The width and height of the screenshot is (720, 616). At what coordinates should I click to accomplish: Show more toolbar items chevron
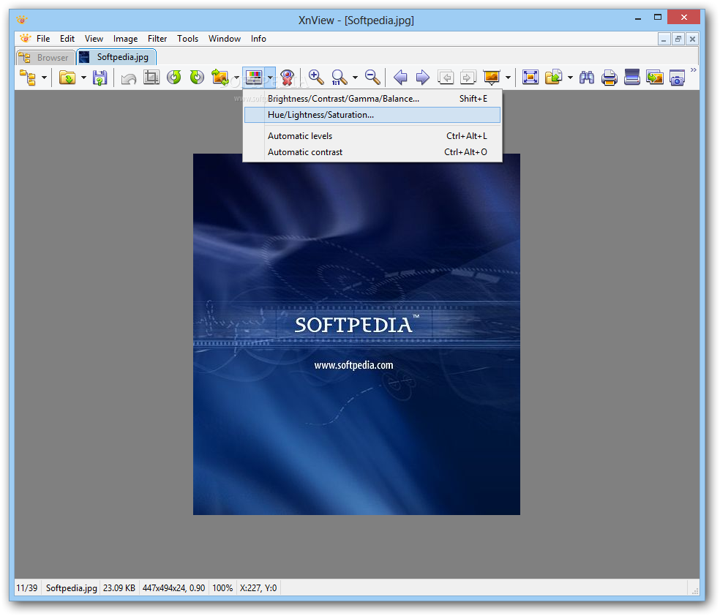pos(694,70)
